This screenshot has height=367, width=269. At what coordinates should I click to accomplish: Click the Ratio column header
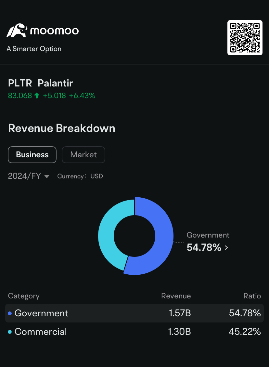pyautogui.click(x=252, y=296)
